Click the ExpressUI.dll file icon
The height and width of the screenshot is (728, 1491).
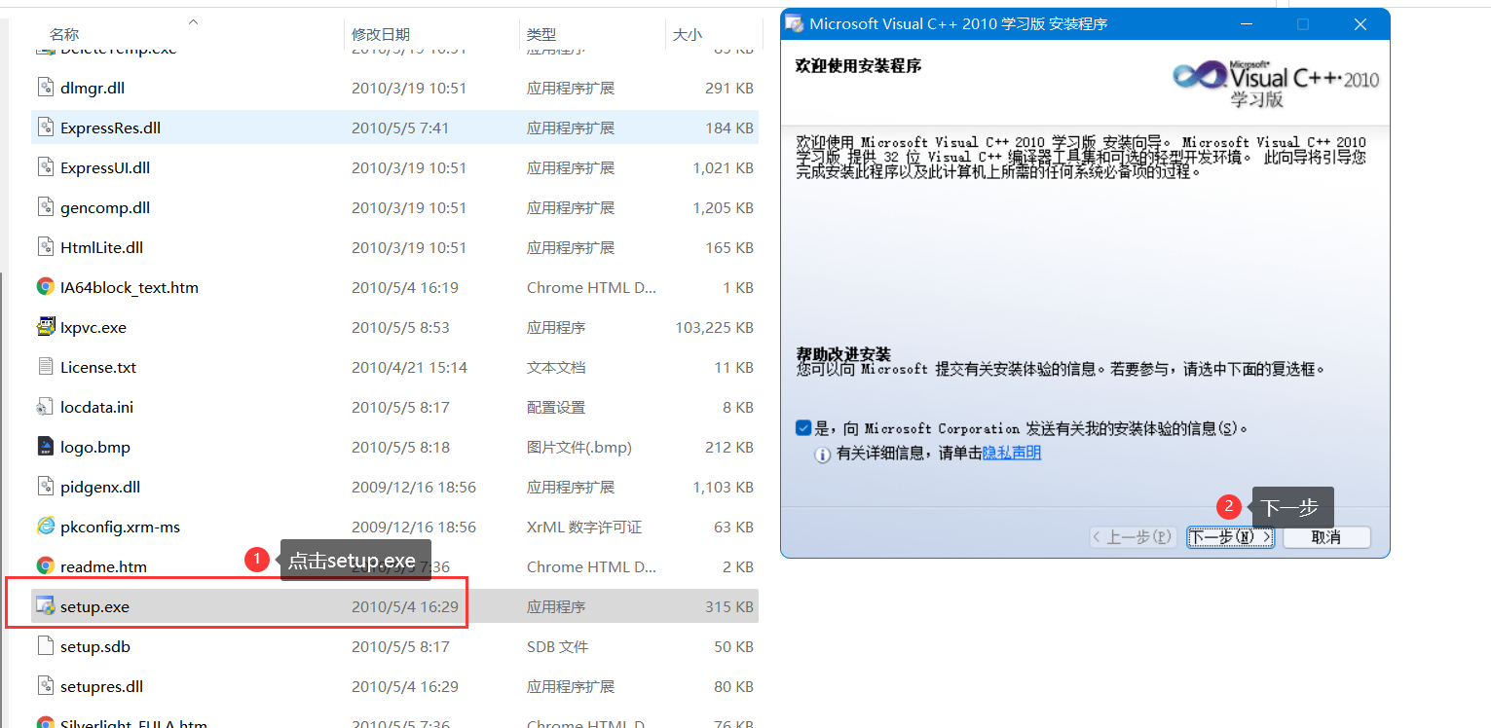[45, 167]
